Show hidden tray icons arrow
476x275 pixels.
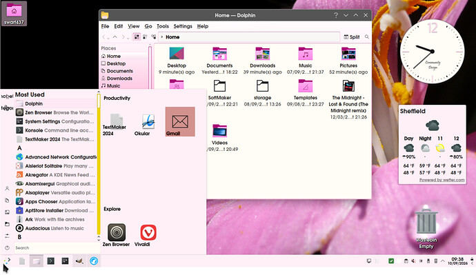tap(443, 261)
